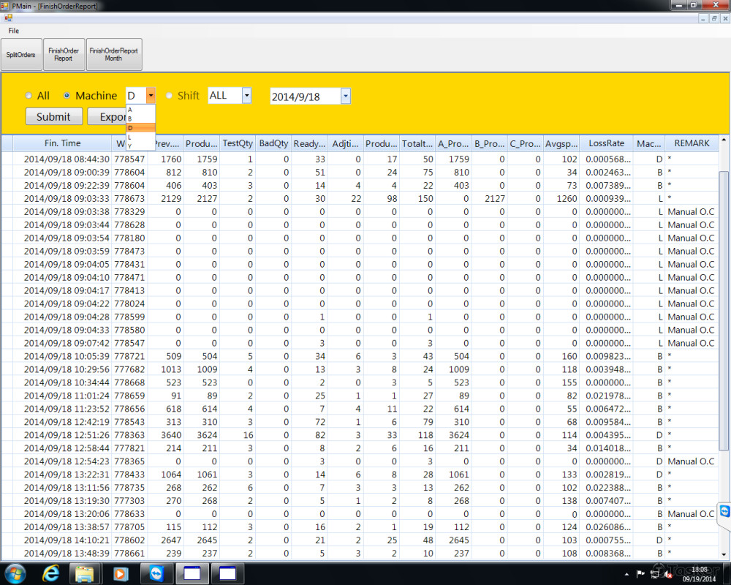This screenshot has height=585, width=731.
Task: Select the Machine radio button
Action: coord(67,96)
